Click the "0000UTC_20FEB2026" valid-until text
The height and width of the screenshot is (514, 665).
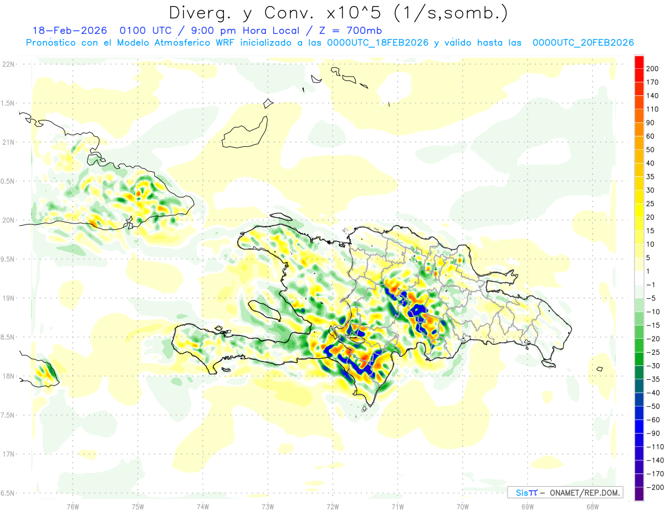point(583,43)
